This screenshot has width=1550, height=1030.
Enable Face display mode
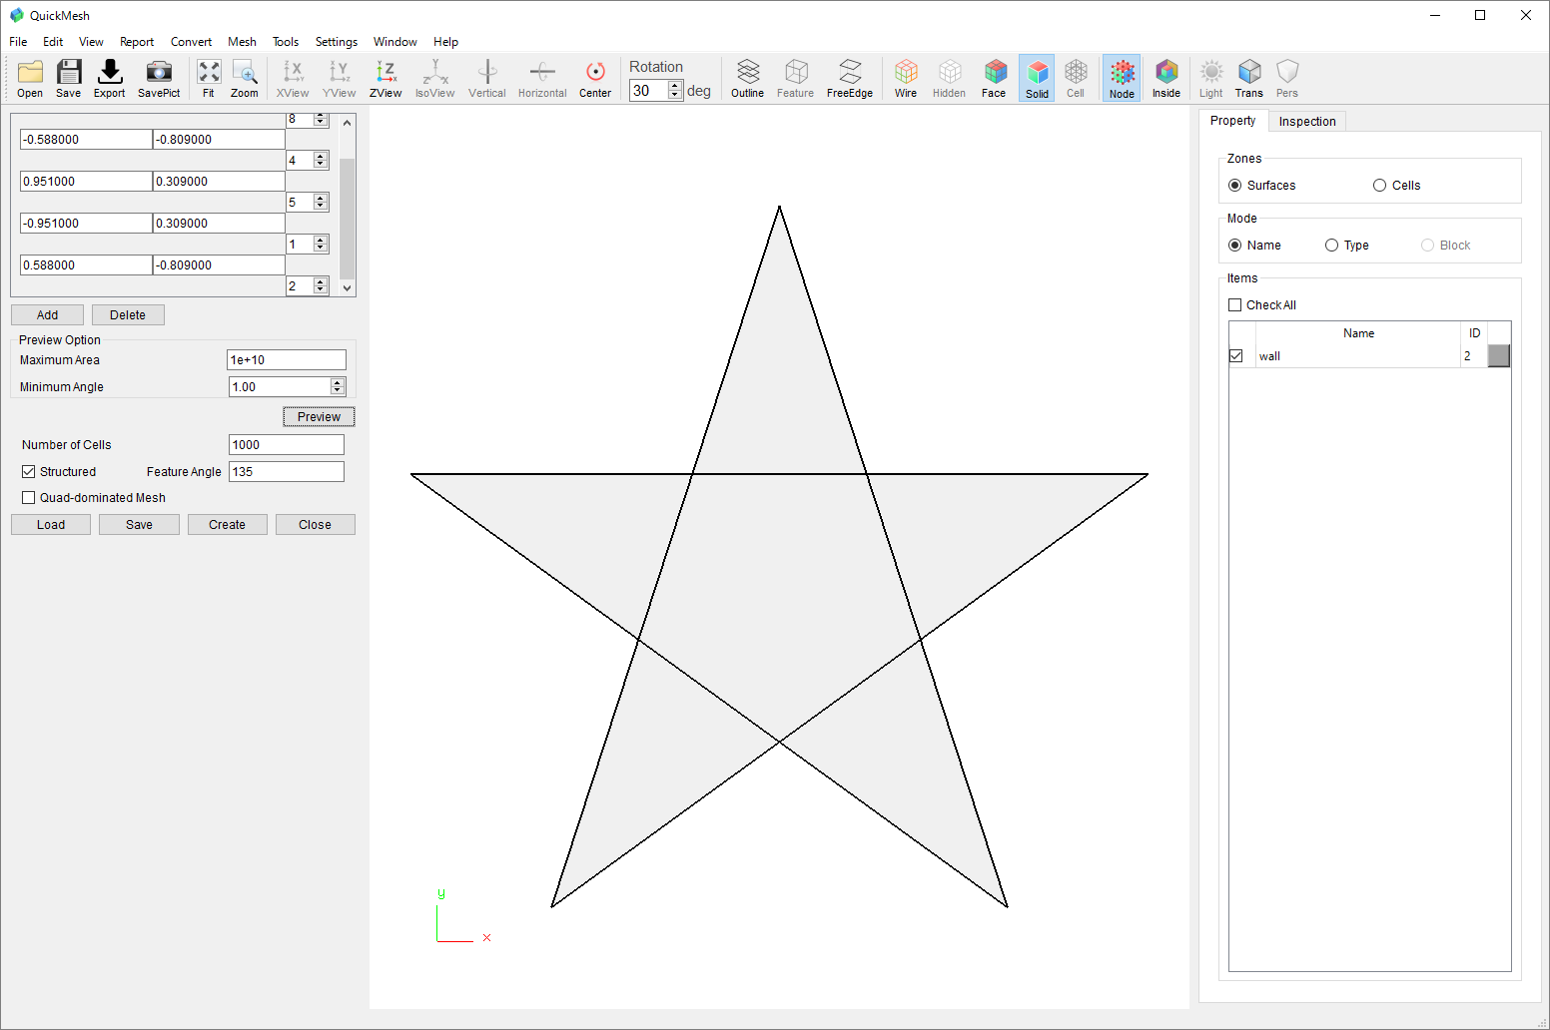(994, 78)
